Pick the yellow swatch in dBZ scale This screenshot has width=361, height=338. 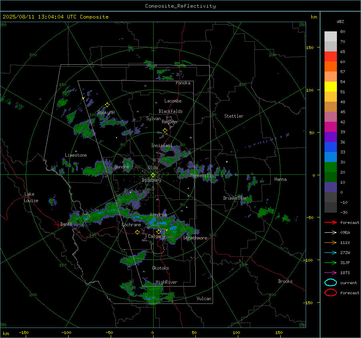[x=331, y=87]
